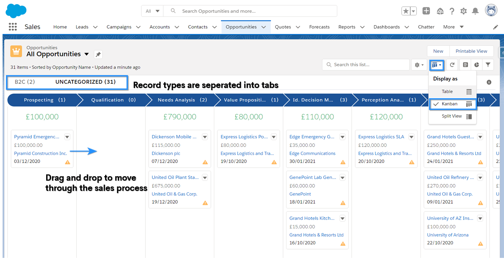Open the Dickenson plc account link
Screen dimensions: 504x259
[166, 153]
